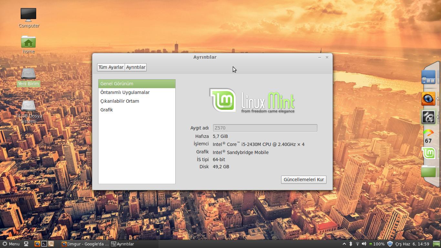This screenshot has width=441, height=248.
Task: Expand the hidden tray icons arrow
Action: [x=344, y=244]
